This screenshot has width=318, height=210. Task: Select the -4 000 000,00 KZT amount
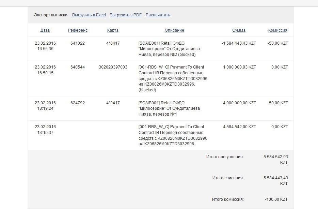click(238, 103)
